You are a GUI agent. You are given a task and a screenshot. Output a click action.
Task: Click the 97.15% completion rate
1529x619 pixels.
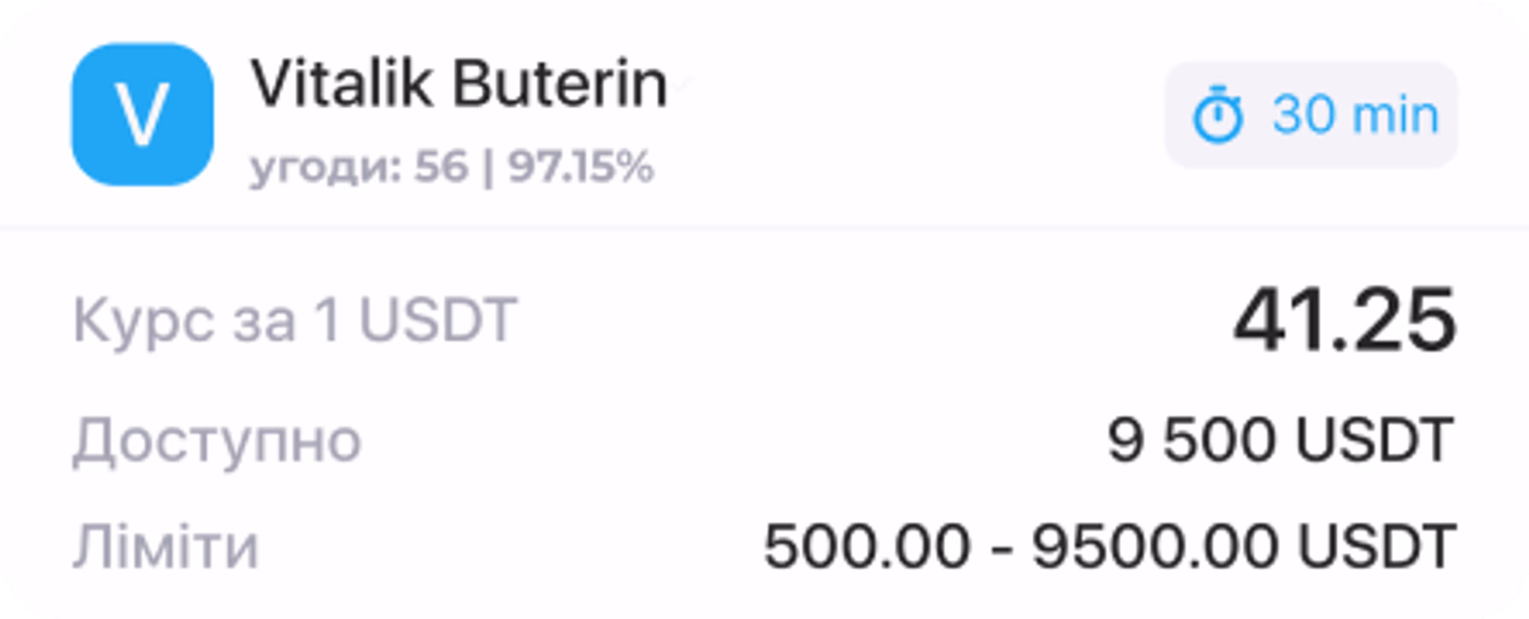pos(581,167)
